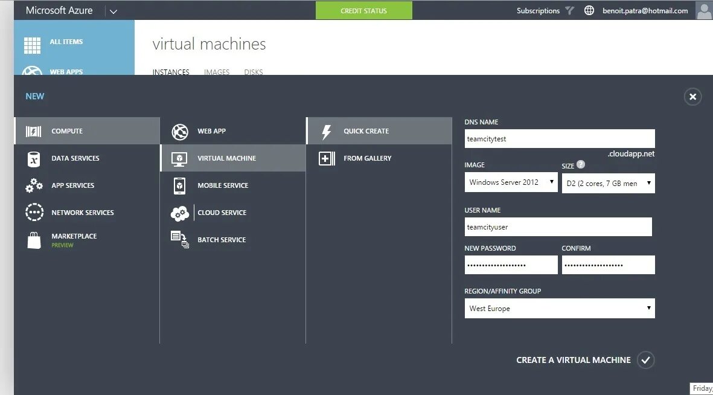This screenshot has width=713, height=395.
Task: Close the New panel with X button
Action: click(x=692, y=97)
